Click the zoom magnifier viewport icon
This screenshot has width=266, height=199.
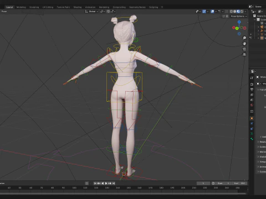tap(244, 38)
